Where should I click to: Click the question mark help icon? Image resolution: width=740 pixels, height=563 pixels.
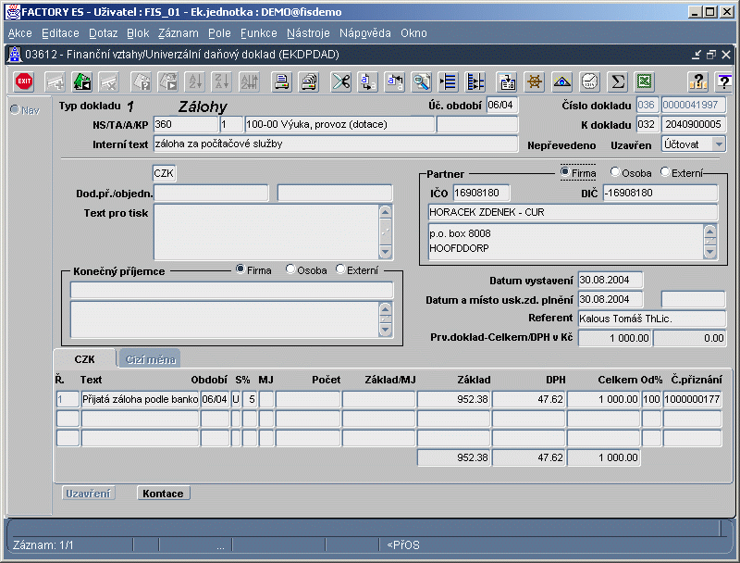coord(697,81)
